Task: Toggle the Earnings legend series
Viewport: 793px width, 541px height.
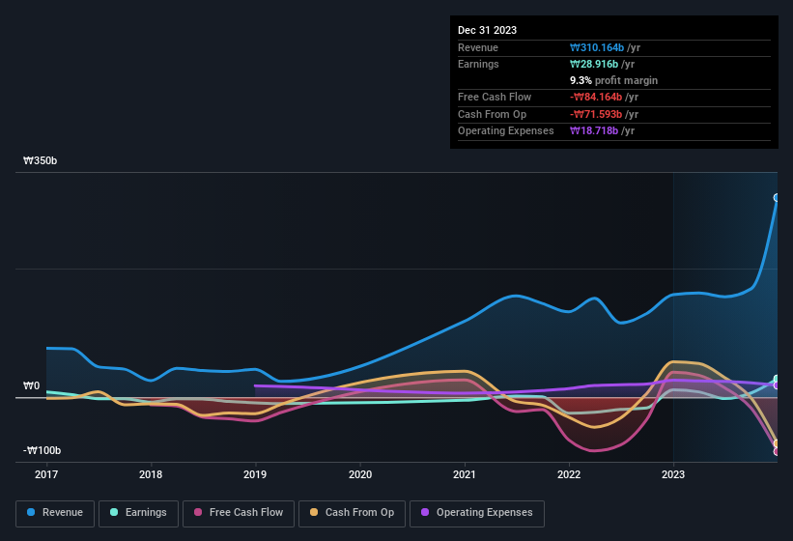Action: (139, 513)
